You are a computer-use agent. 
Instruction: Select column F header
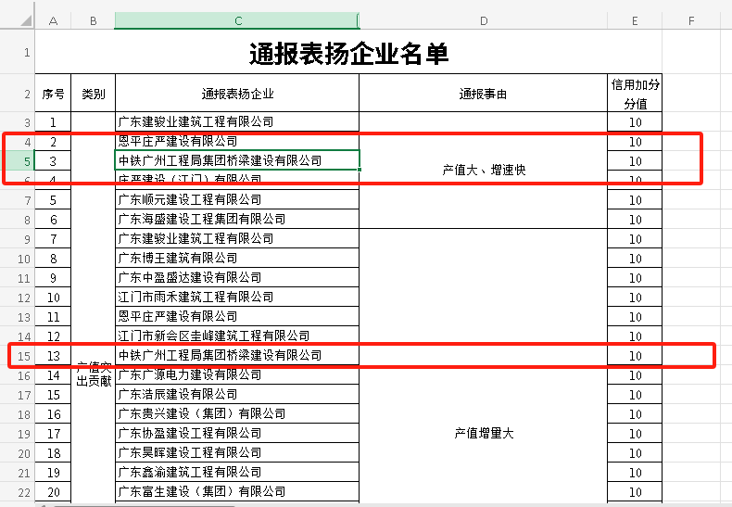point(691,20)
